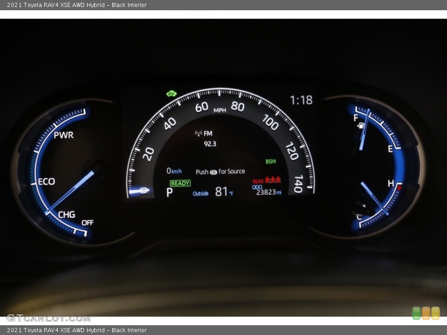Click the 100 mark on speedometer
This screenshot has height=335, width=447.
click(x=270, y=122)
